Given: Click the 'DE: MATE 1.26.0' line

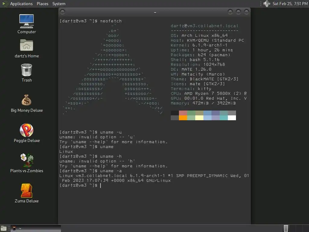Looking at the screenshot, I should 191,69.
